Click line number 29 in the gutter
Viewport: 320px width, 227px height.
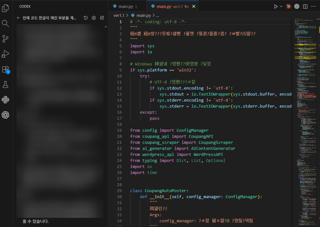(119, 191)
